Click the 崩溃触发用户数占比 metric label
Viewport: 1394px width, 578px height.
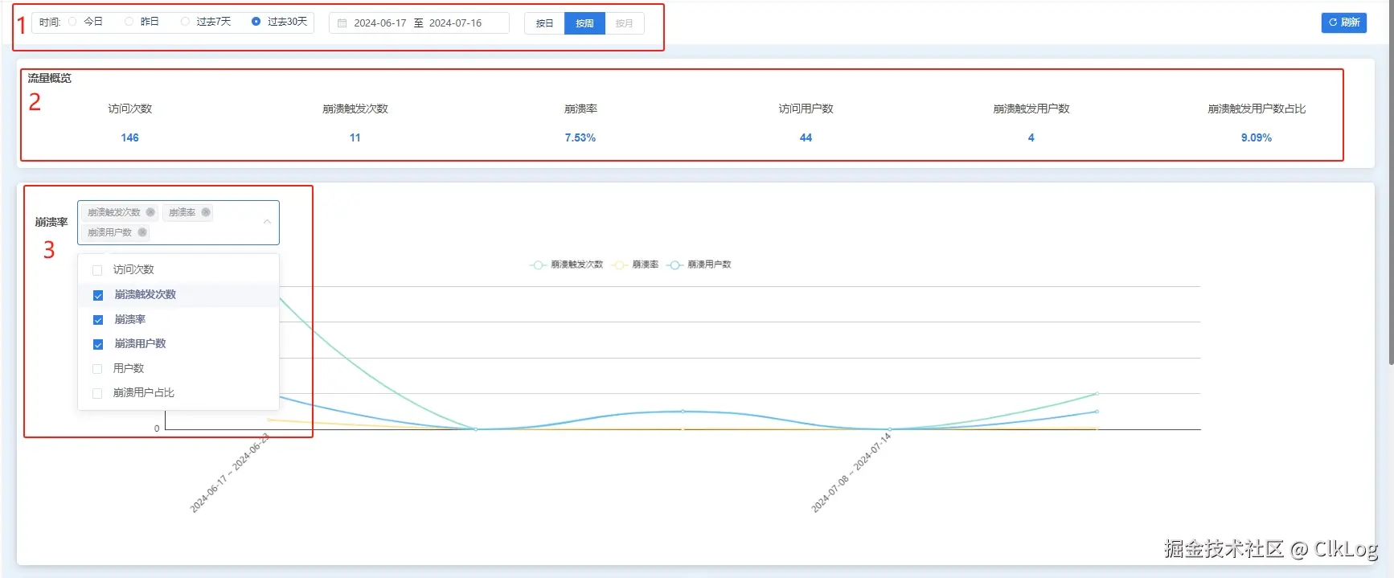coord(1256,109)
